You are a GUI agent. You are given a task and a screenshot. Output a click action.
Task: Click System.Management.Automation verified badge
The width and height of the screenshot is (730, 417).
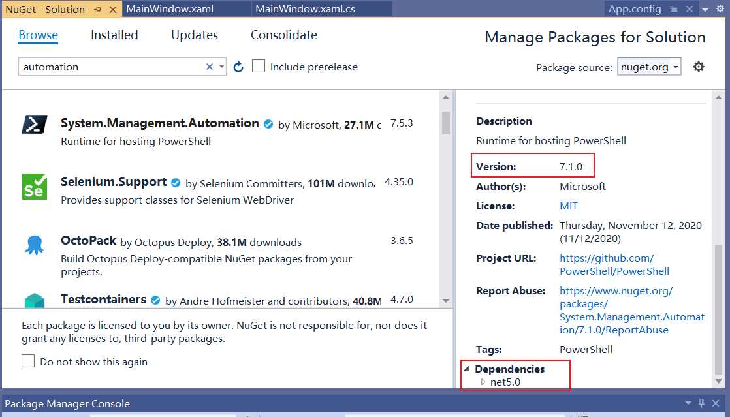point(268,124)
